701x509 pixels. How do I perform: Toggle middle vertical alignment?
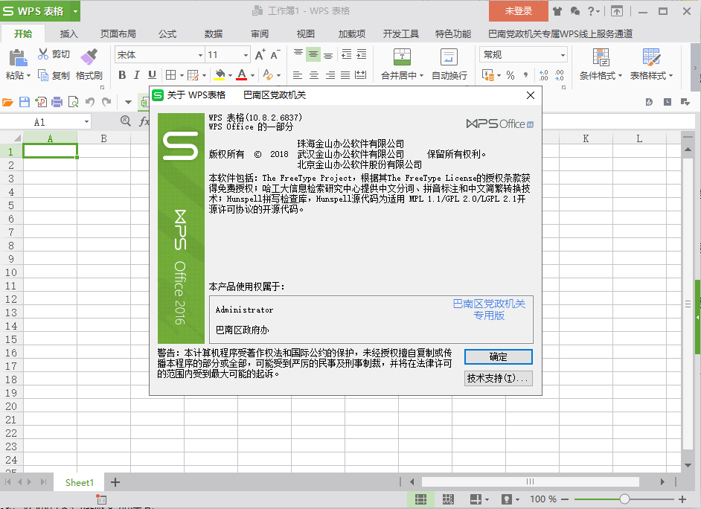point(313,54)
